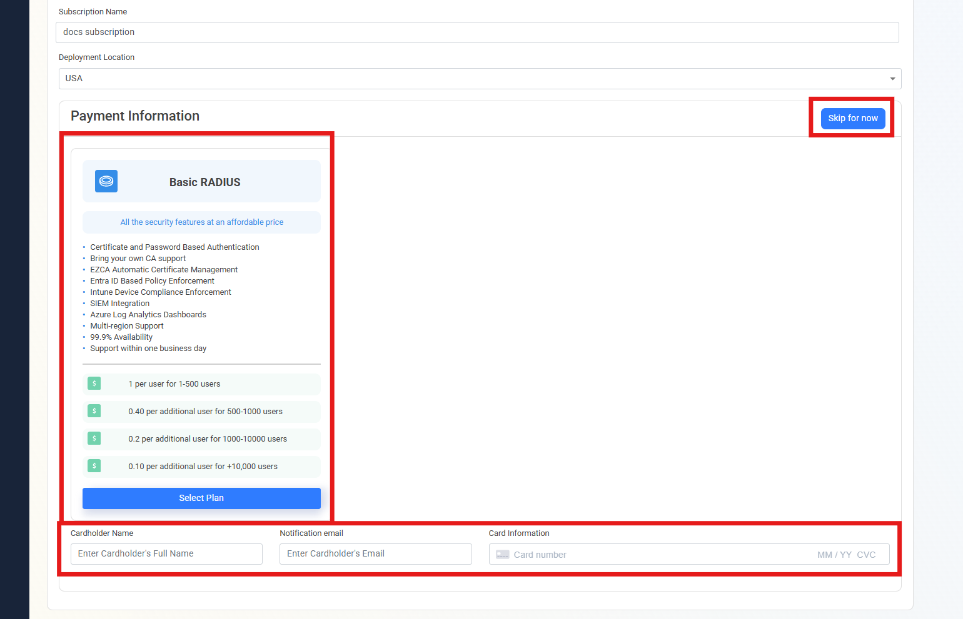Click '1 per user for 1-500 users' pricing
The width and height of the screenshot is (963, 619).
pyautogui.click(x=174, y=384)
